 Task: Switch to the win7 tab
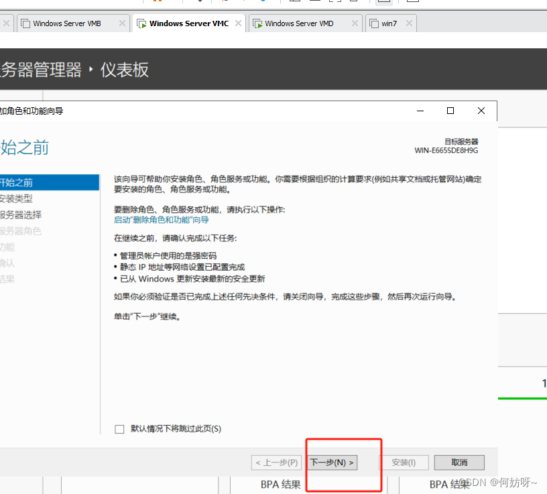point(389,23)
